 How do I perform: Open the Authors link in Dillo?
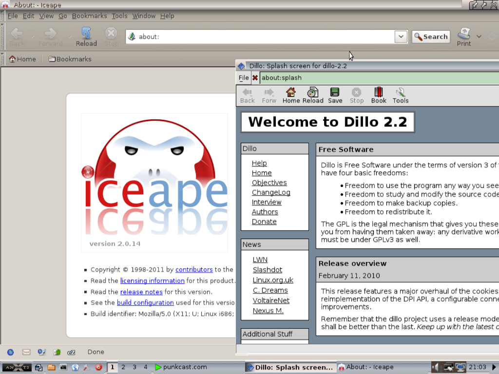tap(265, 212)
